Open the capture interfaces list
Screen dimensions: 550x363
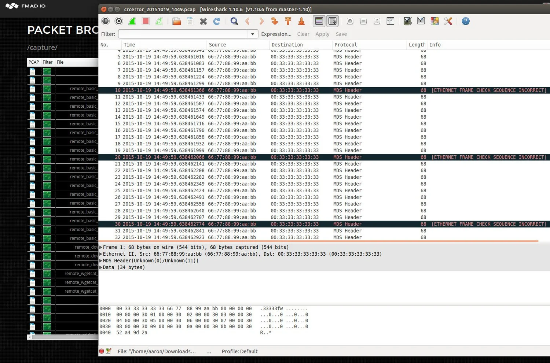click(x=106, y=21)
